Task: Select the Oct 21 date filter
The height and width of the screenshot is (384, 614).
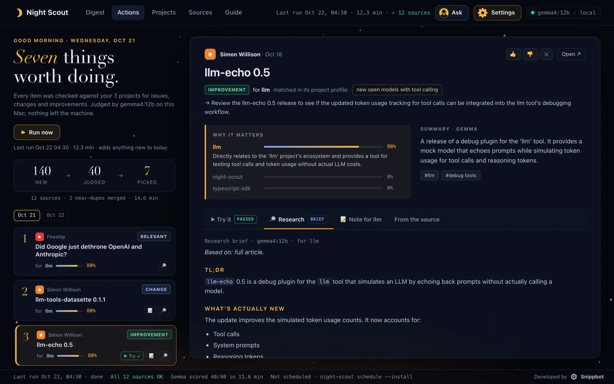Action: coord(27,215)
